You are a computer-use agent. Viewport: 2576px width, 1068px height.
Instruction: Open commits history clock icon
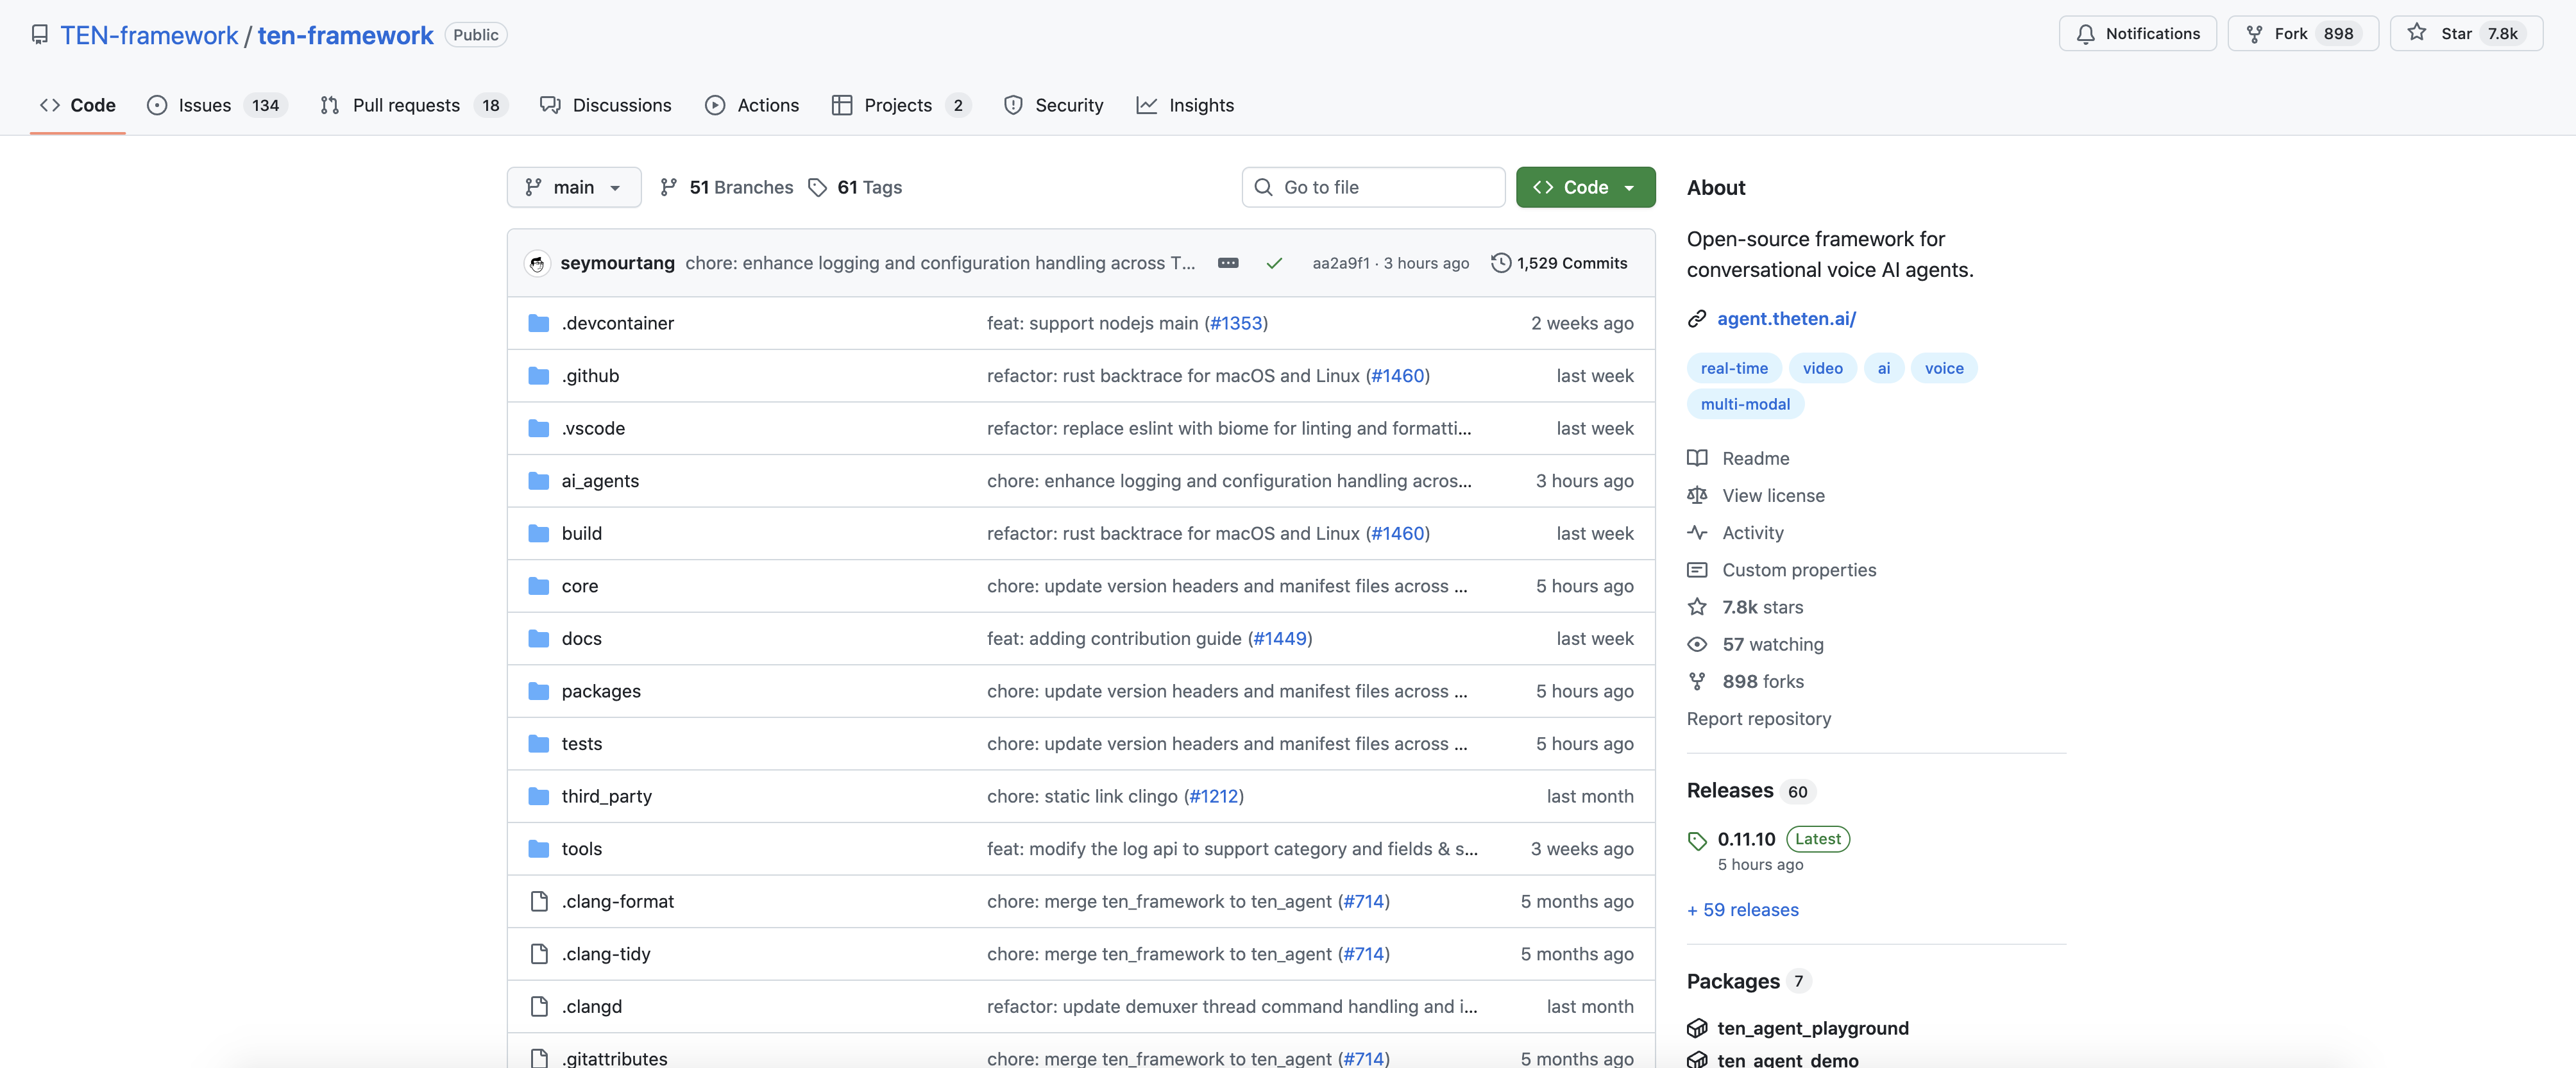point(1500,263)
